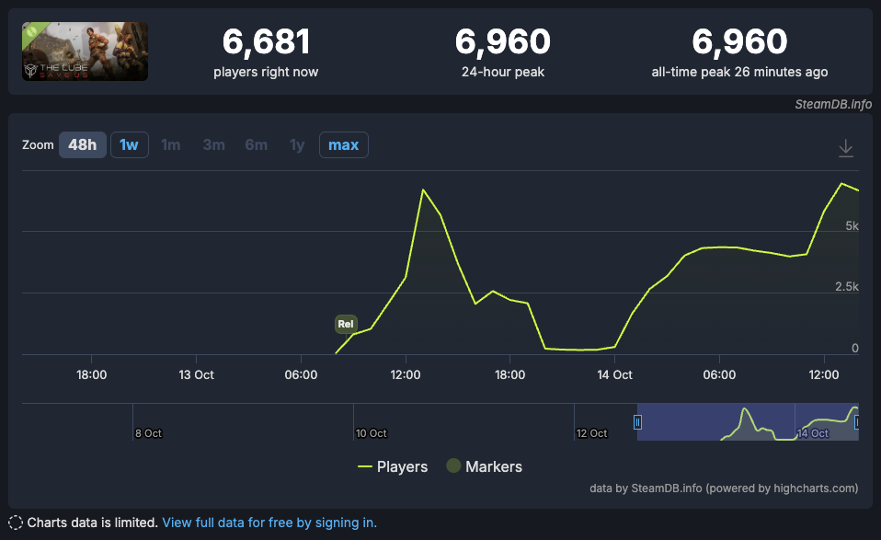The image size is (881, 540).
Task: Hide the Markers series in the legend
Action: click(x=484, y=466)
